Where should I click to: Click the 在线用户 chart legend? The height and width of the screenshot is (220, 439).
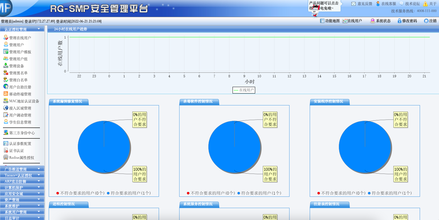[244, 90]
